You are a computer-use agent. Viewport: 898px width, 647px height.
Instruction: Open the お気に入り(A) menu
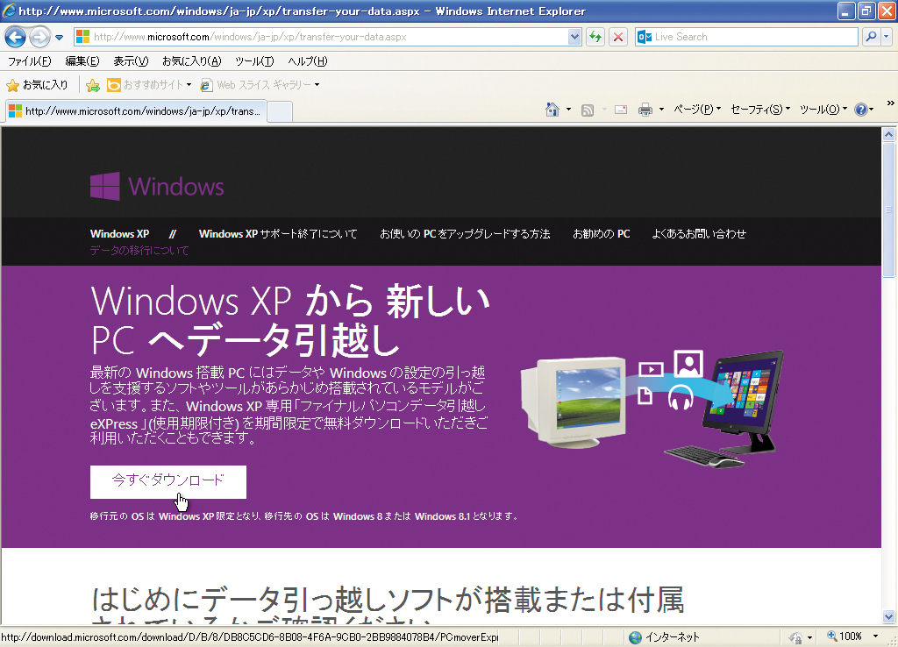point(191,61)
